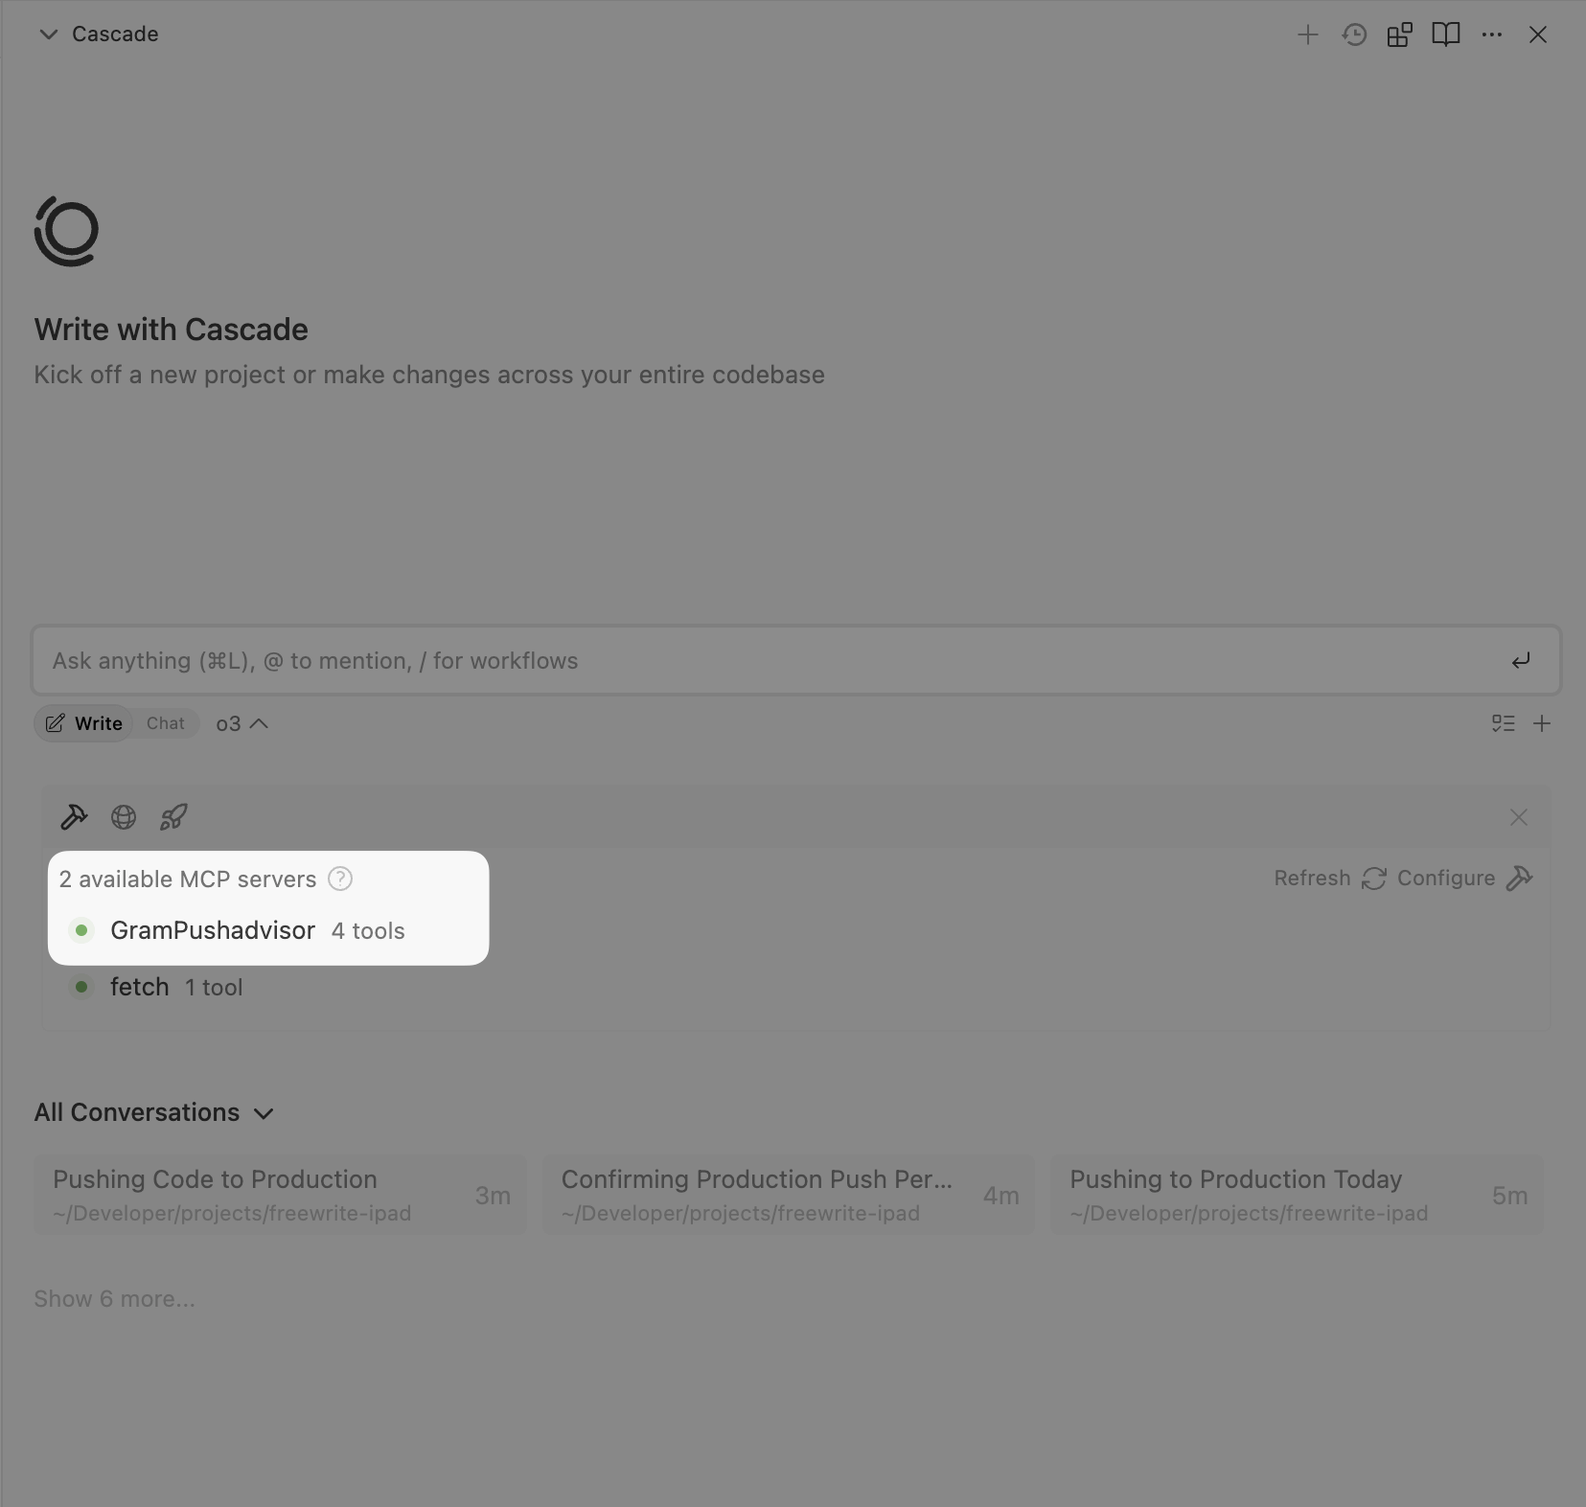Click the "4m" timestamp on second conversation
Image resolution: width=1586 pixels, height=1507 pixels.
coord(1000,1196)
